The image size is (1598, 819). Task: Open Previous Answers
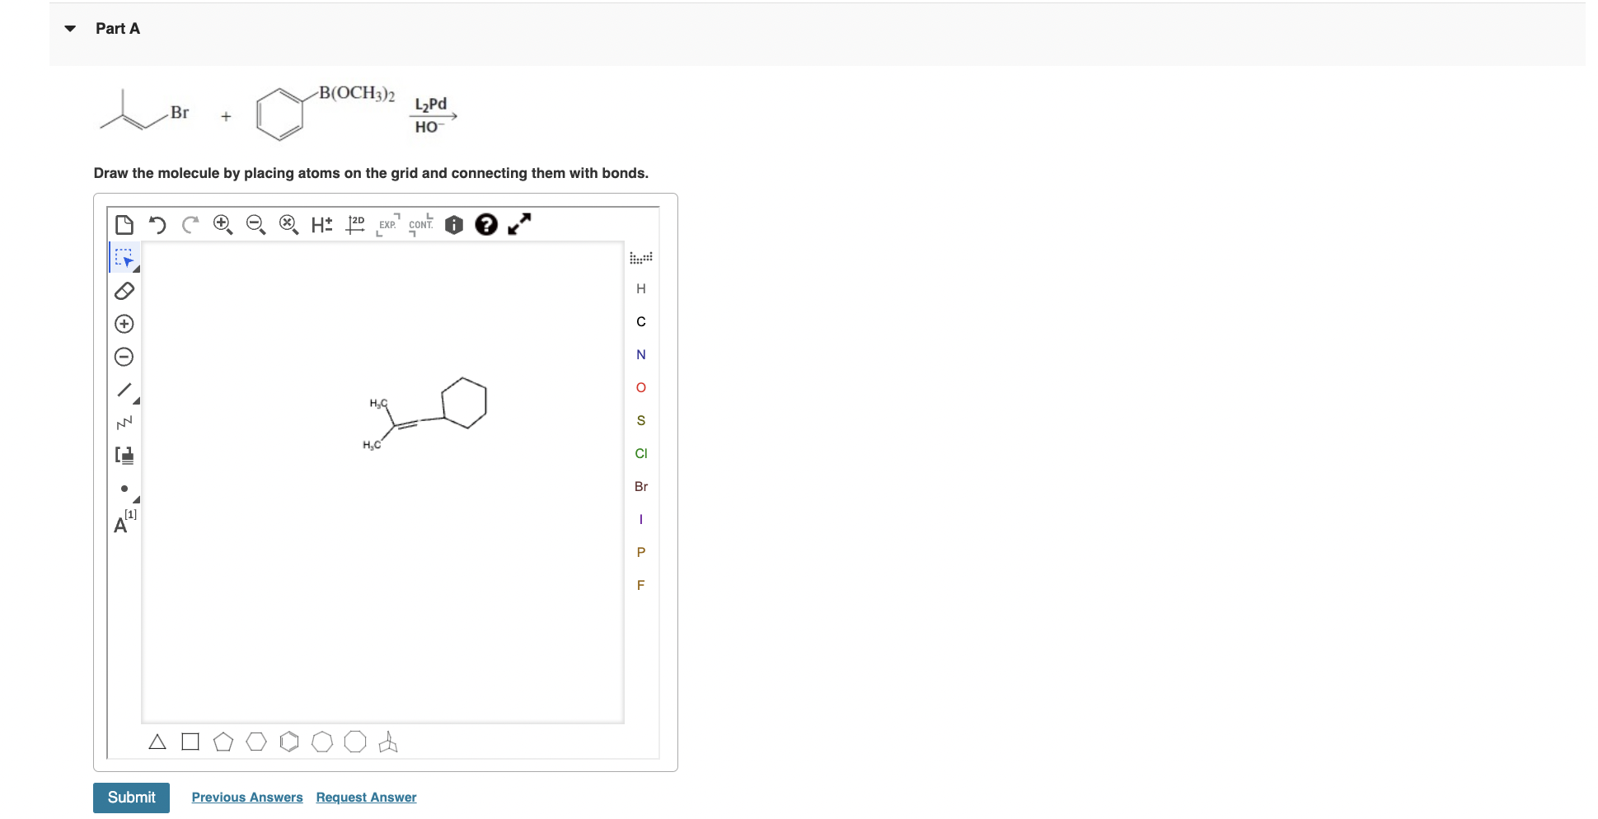coord(246,797)
